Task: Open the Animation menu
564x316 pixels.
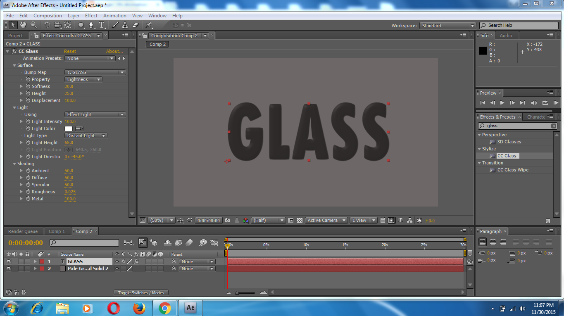Action: click(114, 15)
